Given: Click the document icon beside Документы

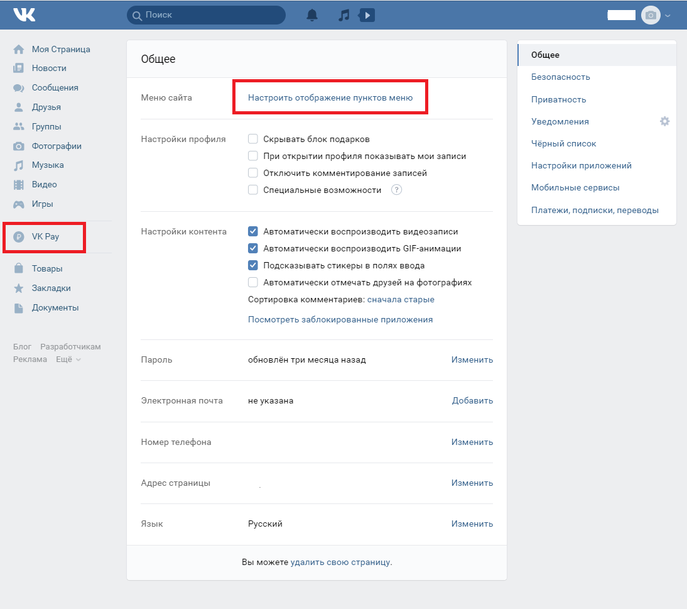Looking at the screenshot, I should click(18, 308).
